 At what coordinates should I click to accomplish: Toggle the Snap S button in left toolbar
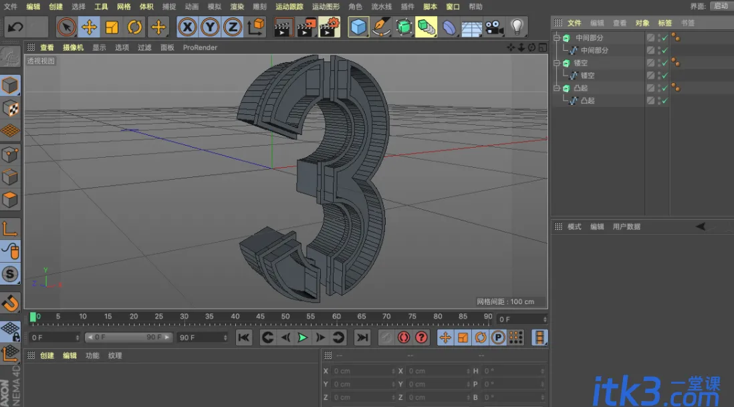pos(10,274)
